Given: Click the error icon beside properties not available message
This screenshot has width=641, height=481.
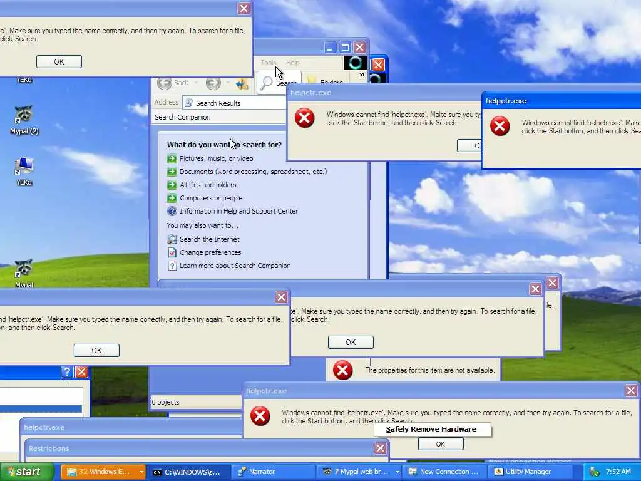Looking at the screenshot, I should pyautogui.click(x=342, y=370).
